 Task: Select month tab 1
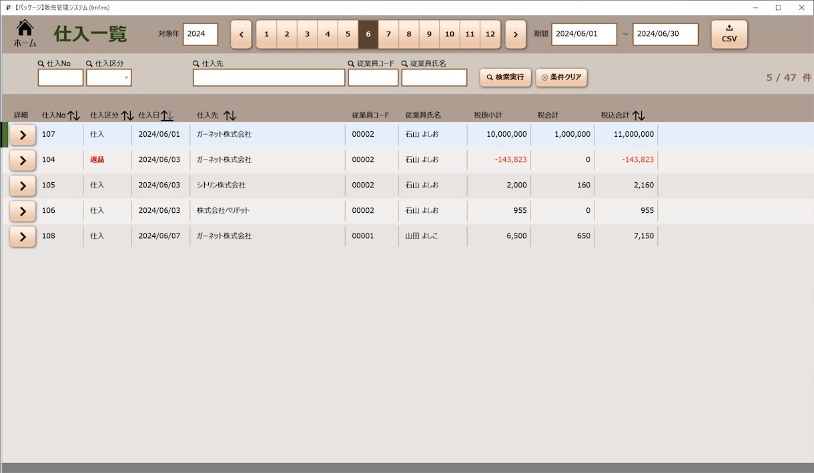[x=267, y=34]
